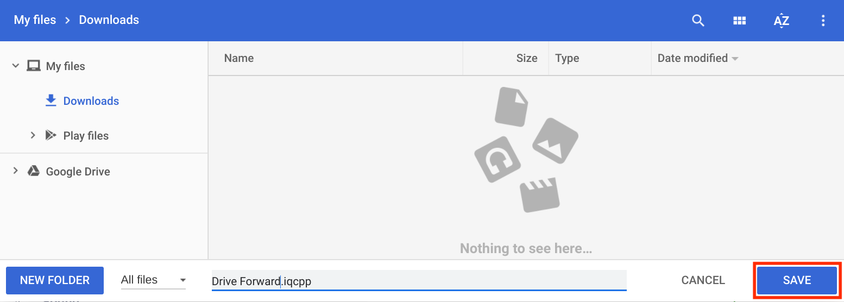This screenshot has width=844, height=302.
Task: Click the Play files store icon
Action: 51,136
